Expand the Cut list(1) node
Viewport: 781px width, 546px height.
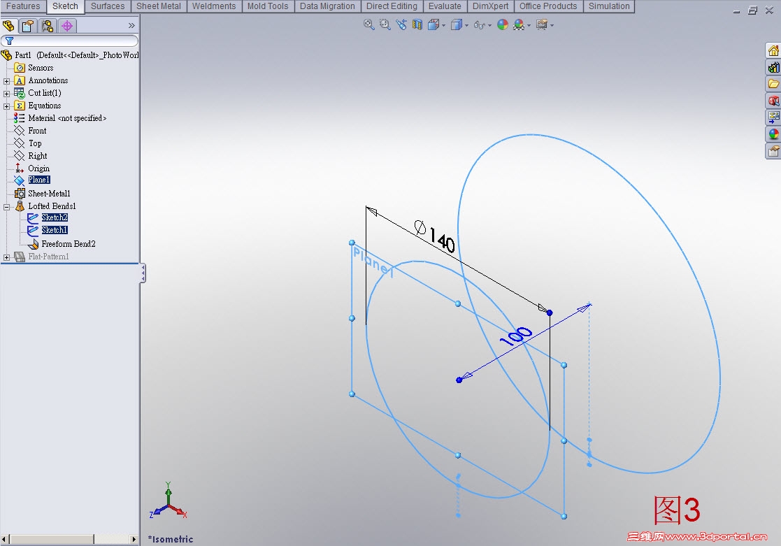coord(6,93)
